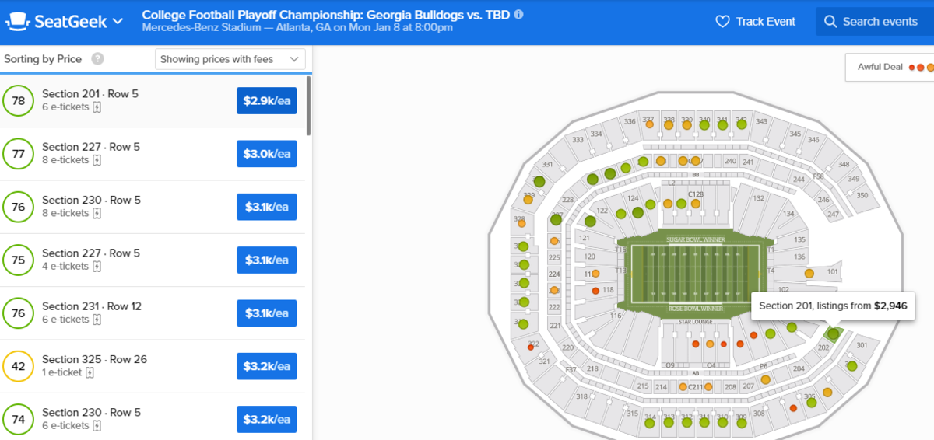Click the info icon beside event title
This screenshot has width=934, height=440.
coord(519,14)
